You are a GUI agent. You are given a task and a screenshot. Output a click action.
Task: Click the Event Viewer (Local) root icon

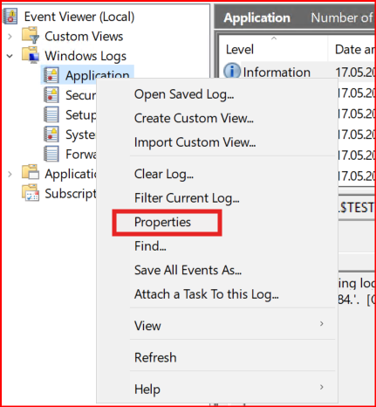[10, 16]
